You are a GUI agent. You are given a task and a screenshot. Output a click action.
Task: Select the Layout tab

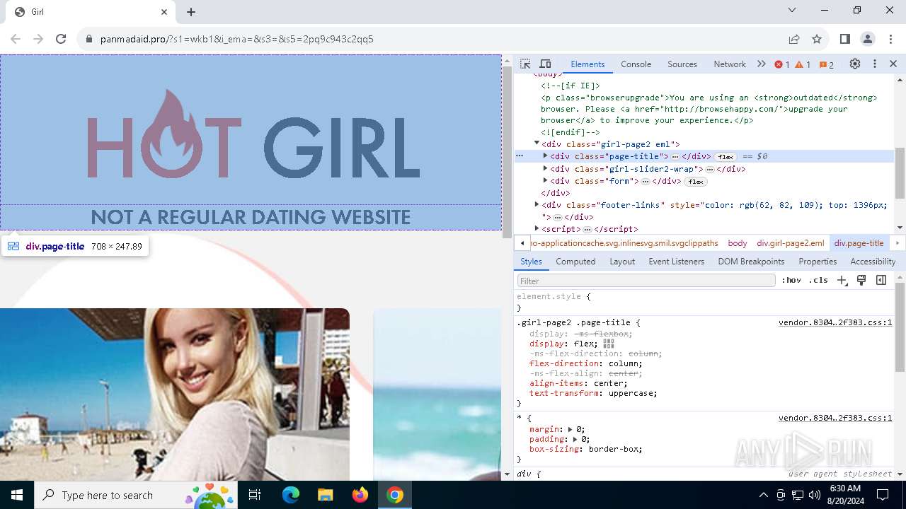coord(622,262)
